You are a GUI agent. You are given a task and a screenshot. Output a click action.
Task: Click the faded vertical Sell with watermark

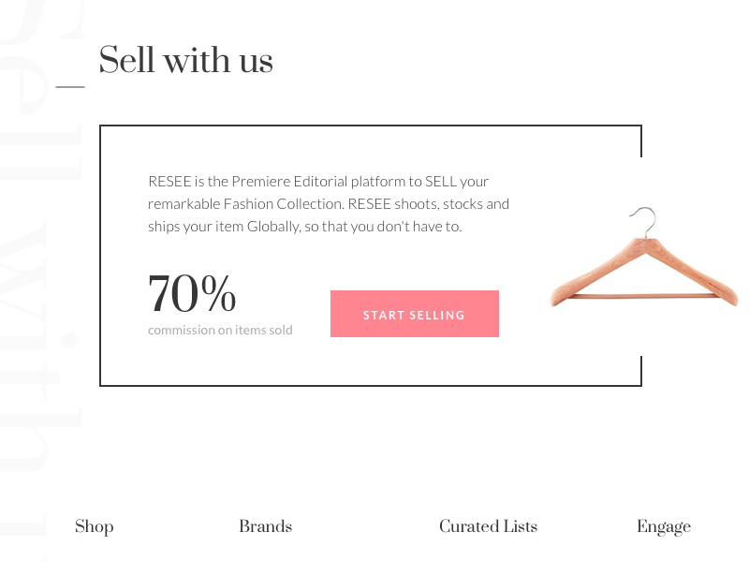click(x=40, y=268)
